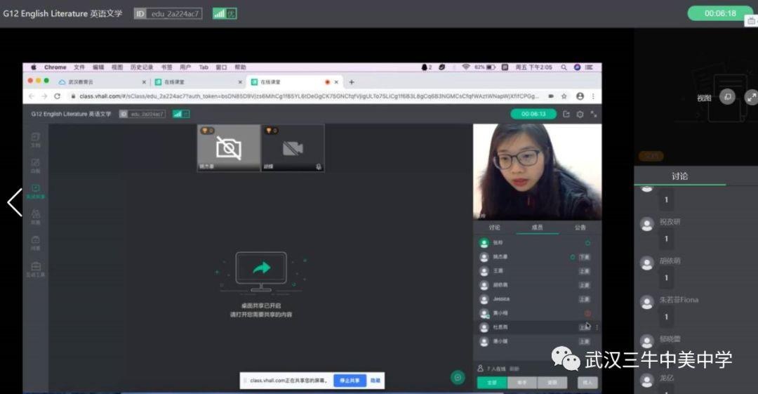
Task: Open Chrome profile avatar icon
Action: (x=580, y=96)
